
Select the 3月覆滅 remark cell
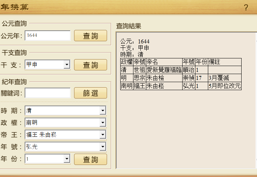pos(224,78)
